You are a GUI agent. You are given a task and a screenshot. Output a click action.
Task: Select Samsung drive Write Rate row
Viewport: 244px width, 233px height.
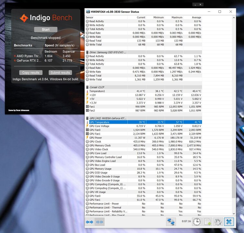point(144,72)
